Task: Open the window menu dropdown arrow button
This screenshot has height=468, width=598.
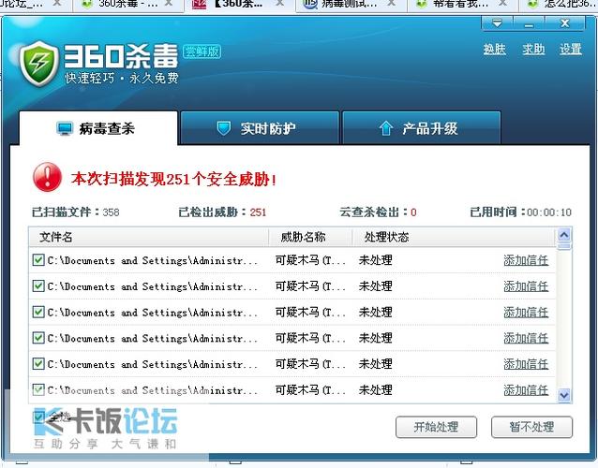Action: (497, 23)
